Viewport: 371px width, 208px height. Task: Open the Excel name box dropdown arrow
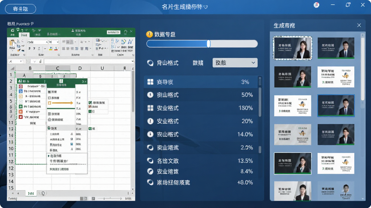click(21, 61)
